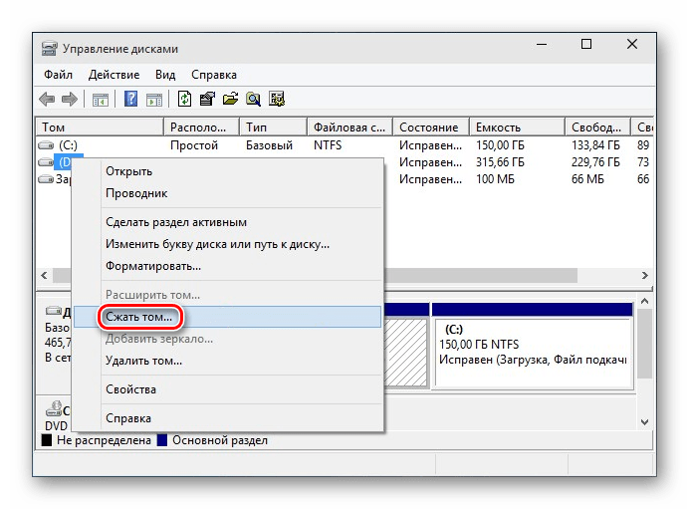Select Сделать раздел активным
690x509 pixels.
tap(227, 222)
